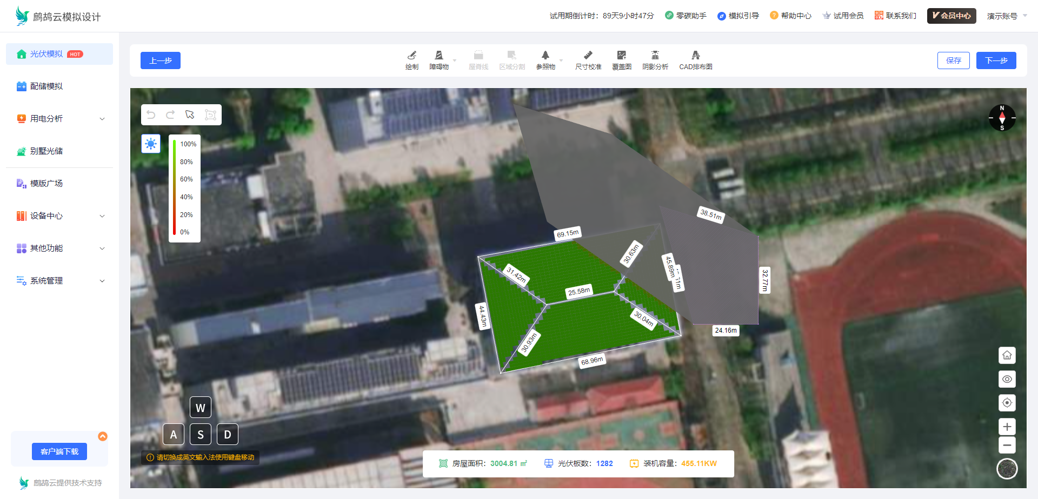
Task: Toggle the sun irradiance display
Action: (x=151, y=144)
